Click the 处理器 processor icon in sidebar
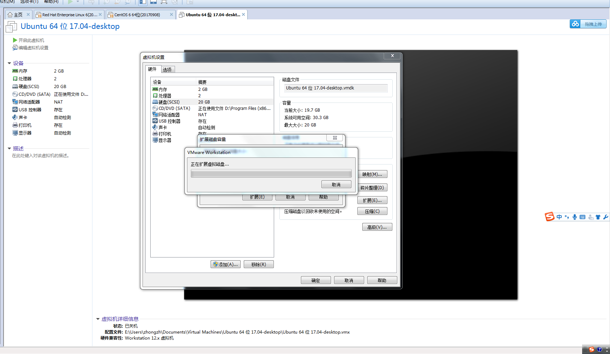 (x=15, y=79)
